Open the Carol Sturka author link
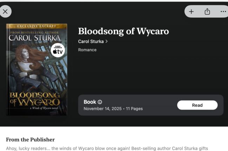The image size is (228, 151). (x=91, y=41)
